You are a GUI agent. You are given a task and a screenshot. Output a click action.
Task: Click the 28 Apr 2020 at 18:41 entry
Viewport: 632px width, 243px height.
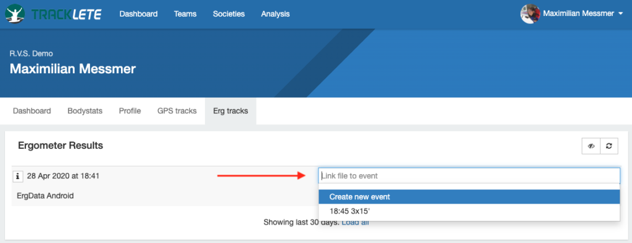64,176
